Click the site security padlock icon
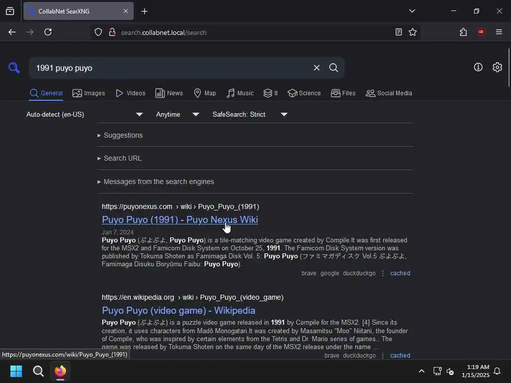Screen dimensions: 511x383 (x=112, y=32)
